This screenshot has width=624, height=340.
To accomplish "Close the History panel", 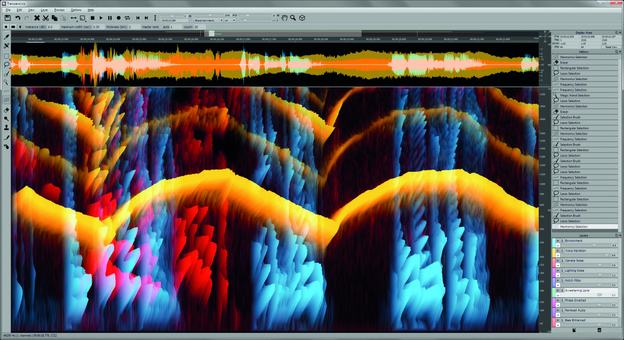I will coord(620,52).
